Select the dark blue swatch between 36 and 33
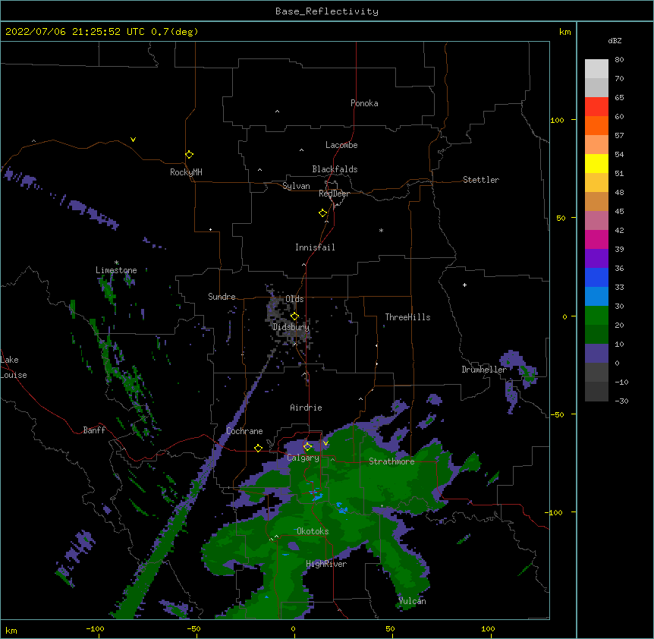This screenshot has width=654, height=639. (596, 277)
